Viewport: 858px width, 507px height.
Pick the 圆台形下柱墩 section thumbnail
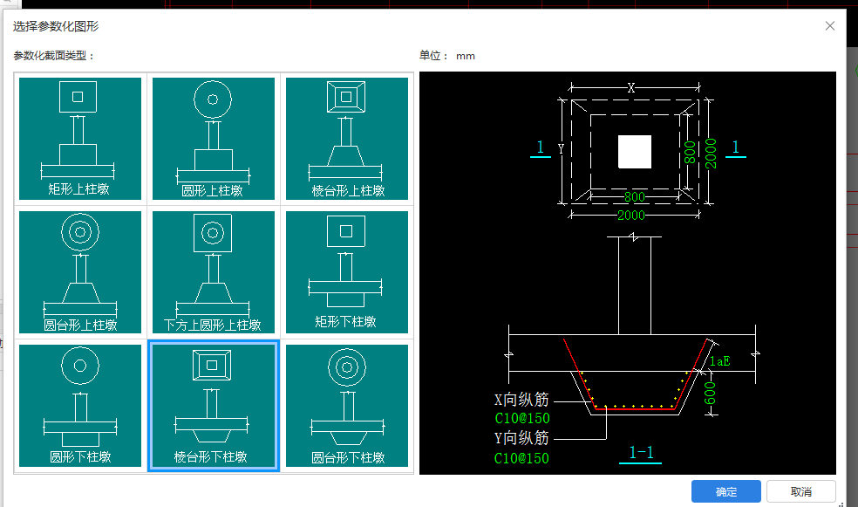[x=347, y=406]
